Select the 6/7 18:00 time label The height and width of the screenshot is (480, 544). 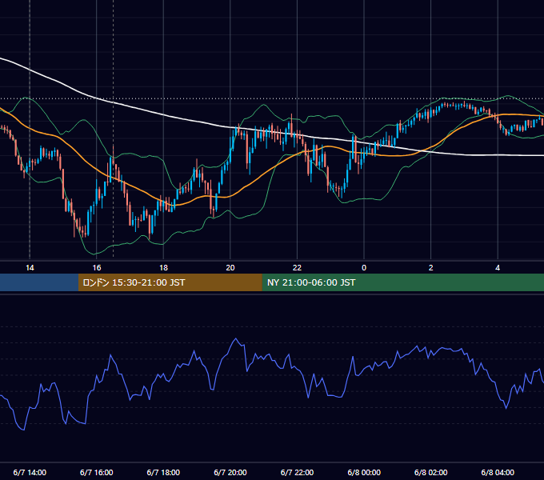[x=163, y=472]
